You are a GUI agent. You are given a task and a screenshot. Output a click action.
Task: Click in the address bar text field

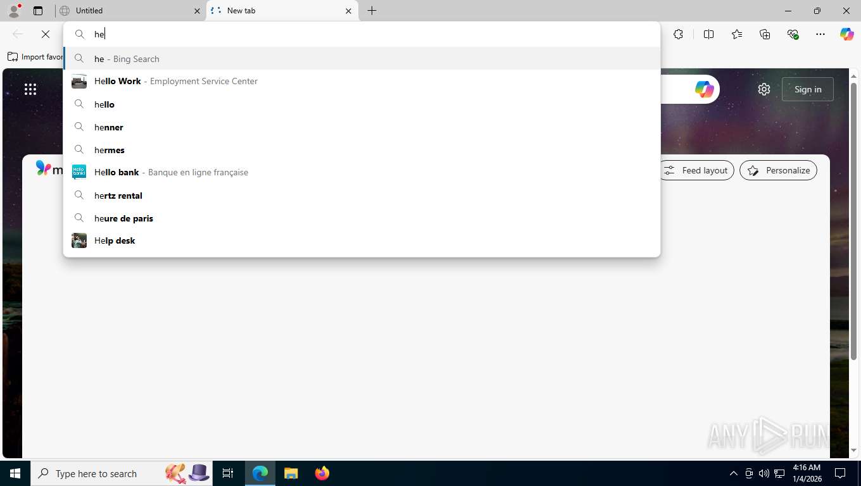(x=361, y=34)
